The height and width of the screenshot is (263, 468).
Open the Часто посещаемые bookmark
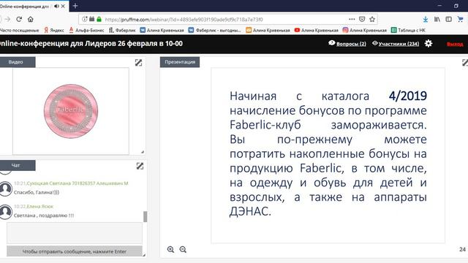pos(20,30)
